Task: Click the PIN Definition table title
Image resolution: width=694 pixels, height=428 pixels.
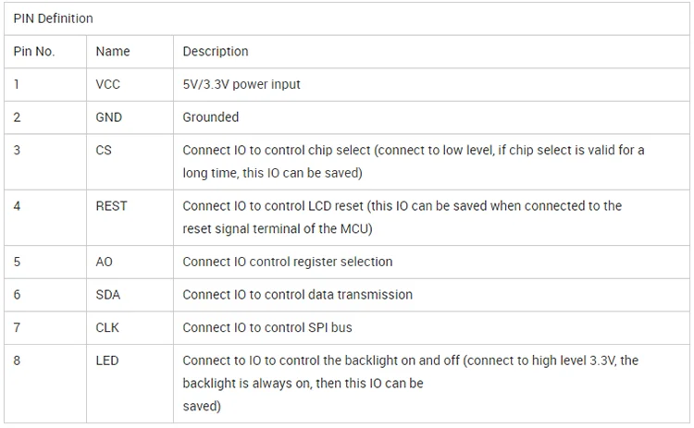Action: pyautogui.click(x=53, y=18)
